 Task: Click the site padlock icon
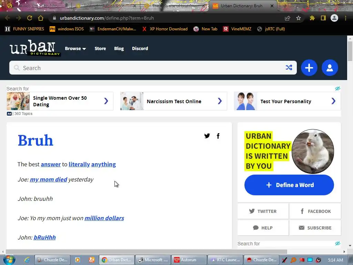(x=54, y=18)
